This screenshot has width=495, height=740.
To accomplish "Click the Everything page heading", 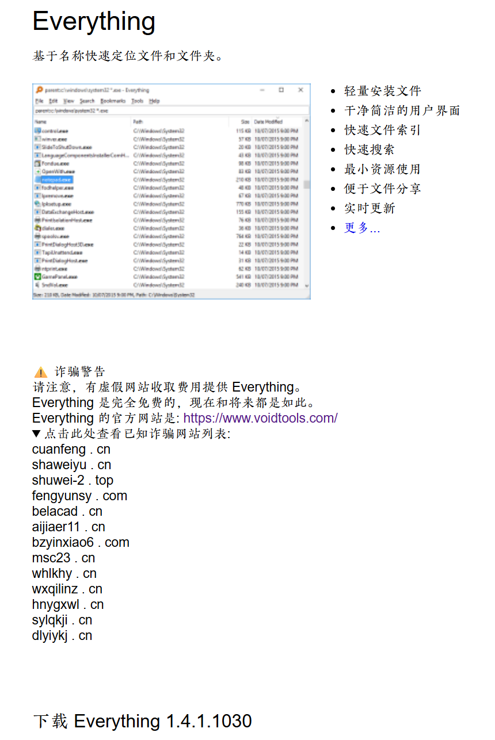I will coord(94,21).
